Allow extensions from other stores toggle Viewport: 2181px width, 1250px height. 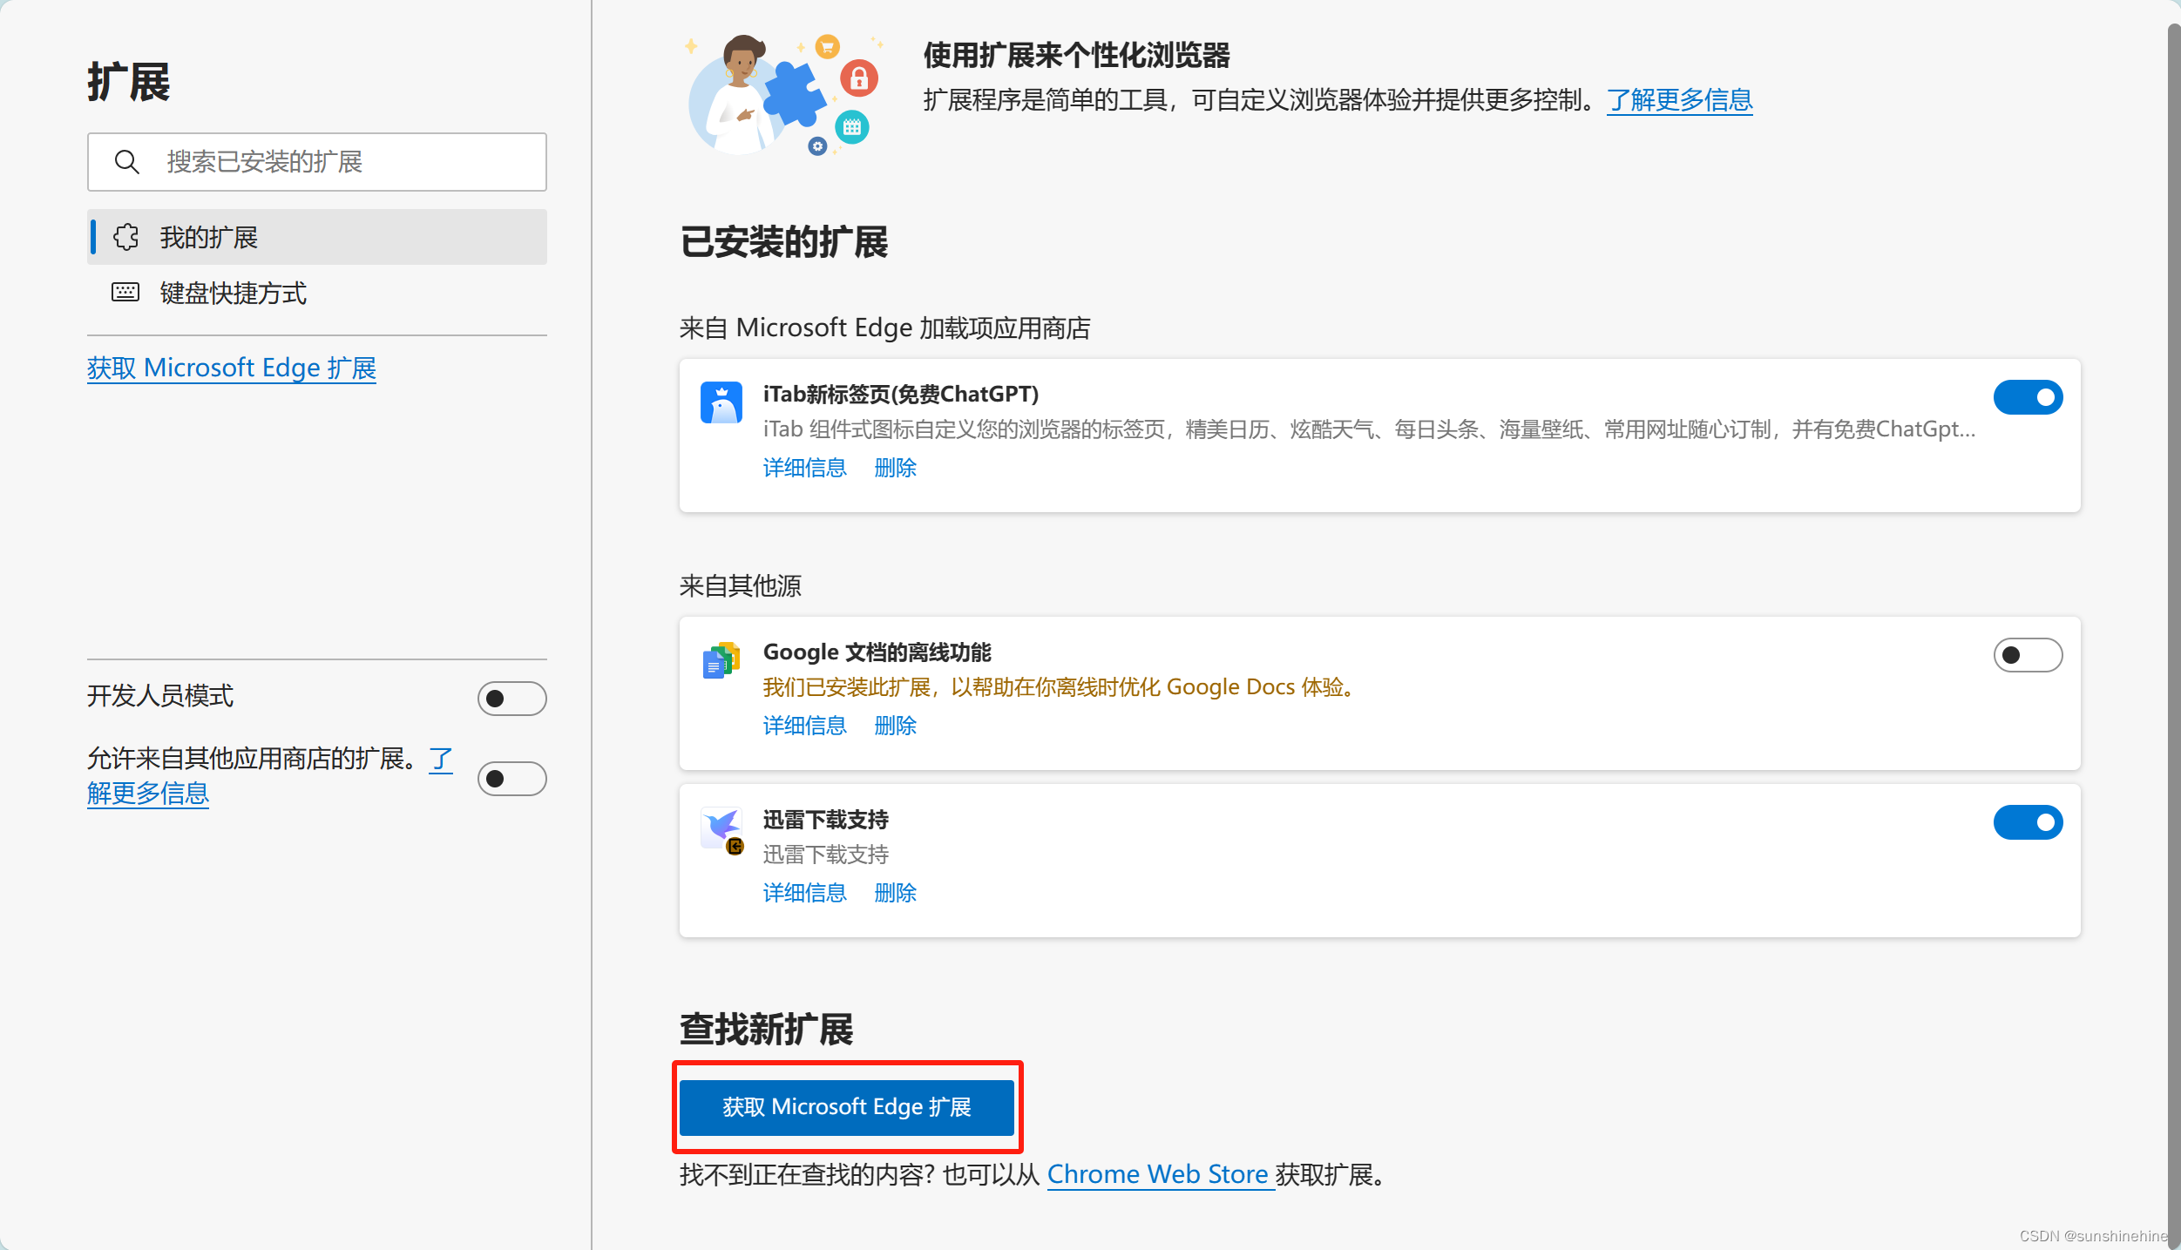point(511,779)
